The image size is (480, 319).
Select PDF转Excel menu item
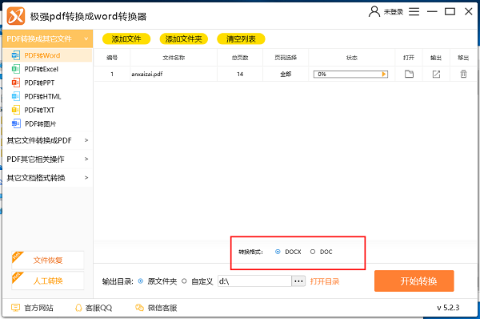(47, 69)
